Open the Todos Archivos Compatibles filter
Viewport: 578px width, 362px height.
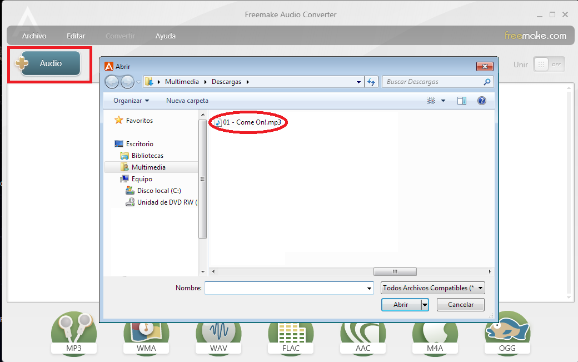[433, 288]
